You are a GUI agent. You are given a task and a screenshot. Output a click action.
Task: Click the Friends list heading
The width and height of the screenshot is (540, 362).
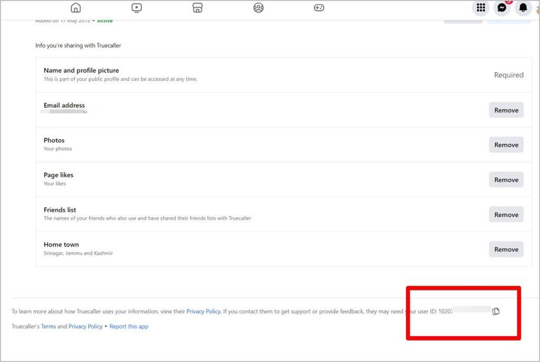pyautogui.click(x=60, y=209)
